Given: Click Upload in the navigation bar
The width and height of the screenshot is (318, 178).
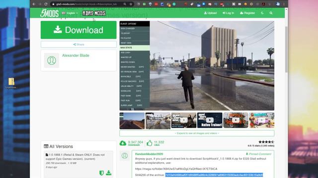Looking at the screenshot, I should click(210, 13).
